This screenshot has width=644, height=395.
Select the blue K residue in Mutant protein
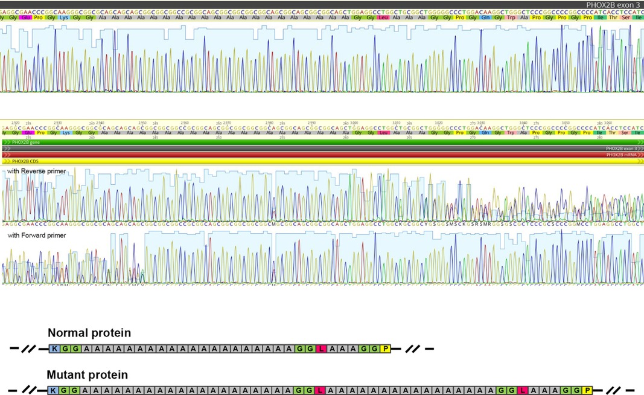pyautogui.click(x=53, y=390)
